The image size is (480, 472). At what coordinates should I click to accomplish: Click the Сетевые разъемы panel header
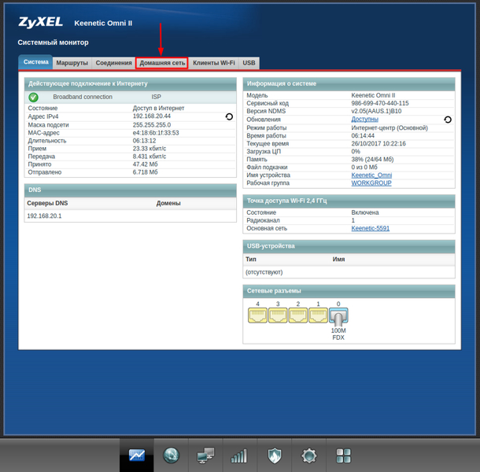[349, 291]
